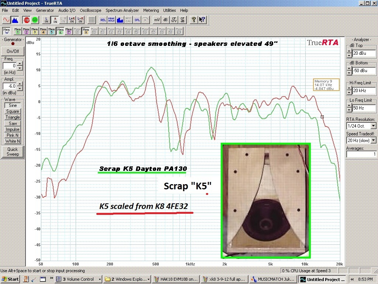
Task: Open the Oscilloscope menu
Action: tap(91, 10)
